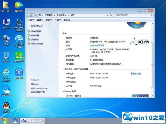
Task: Click the shield icon beside 设备管理器
Action: (29, 31)
